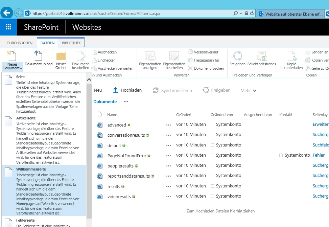329x227 pixels.
Task: Click the address bar search magnifier icon
Action: [236, 14]
